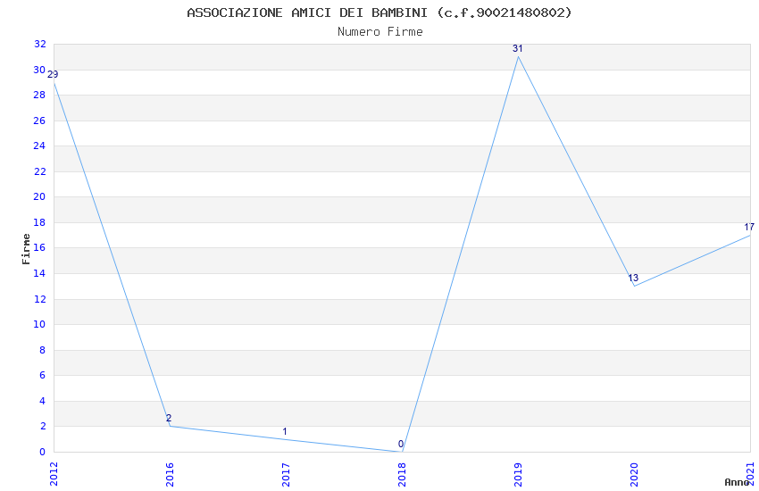The height and width of the screenshot is (491, 759).
Task: Click the data label 17 for 2021
Action: click(749, 227)
